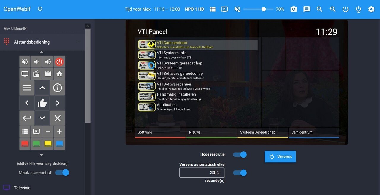The width and height of the screenshot is (380, 195).
Task: Mute audio using the remote's mute icon
Action: (x=25, y=61)
